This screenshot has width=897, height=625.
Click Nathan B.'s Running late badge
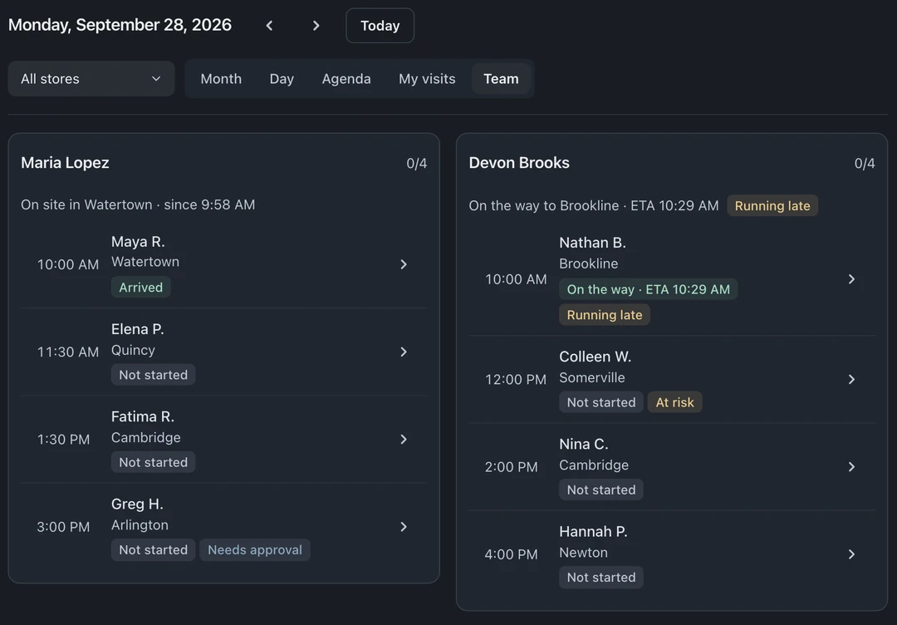604,315
